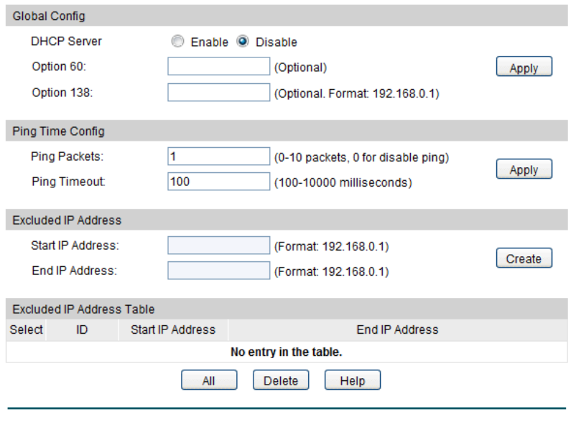Open Help for this page
The width and height of the screenshot is (571, 422).
(x=353, y=380)
